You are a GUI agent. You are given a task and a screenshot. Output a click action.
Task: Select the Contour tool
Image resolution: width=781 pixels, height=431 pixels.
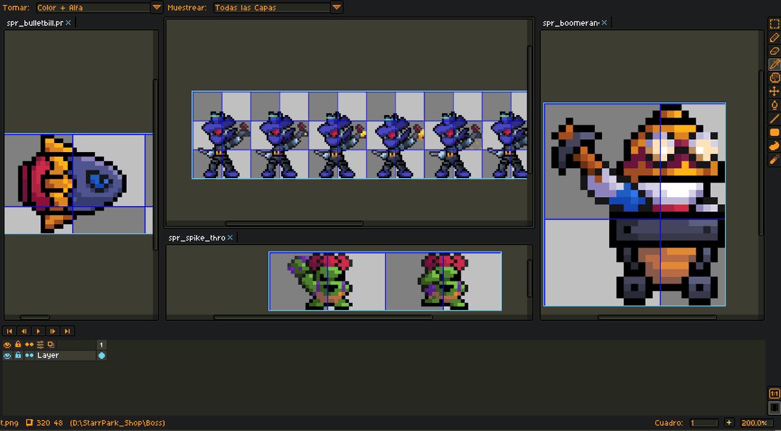pyautogui.click(x=774, y=146)
